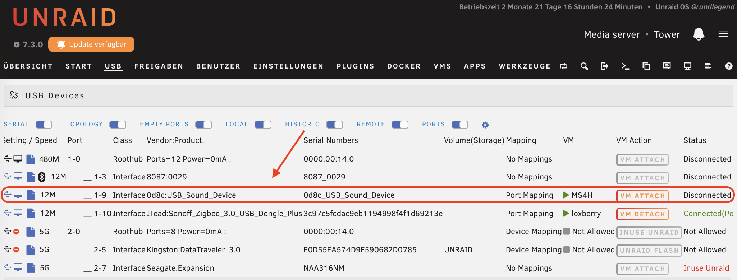Open the terminal prompt icon

[626, 66]
